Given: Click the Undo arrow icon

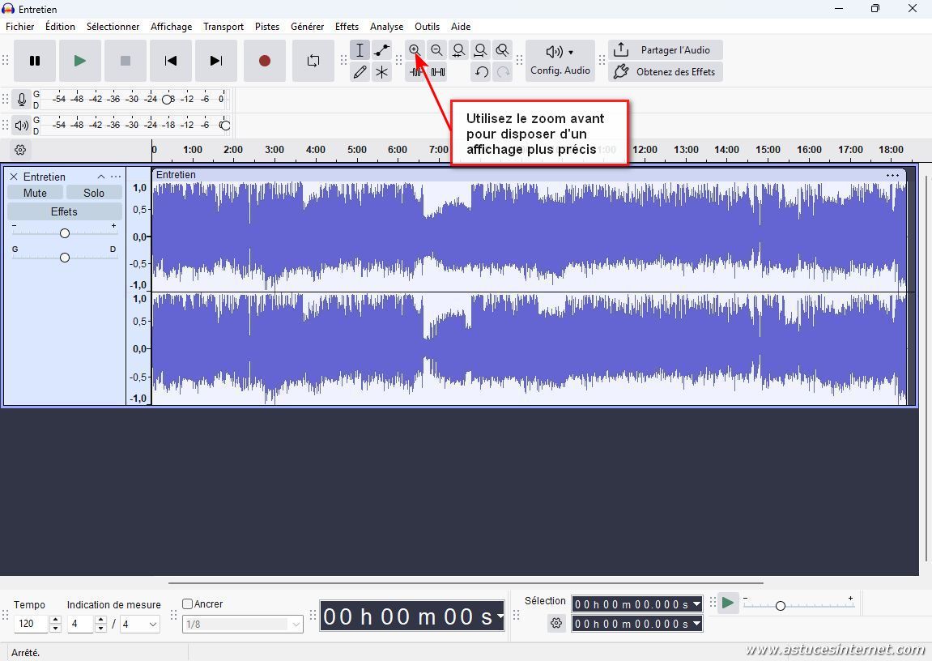Looking at the screenshot, I should click(x=481, y=72).
